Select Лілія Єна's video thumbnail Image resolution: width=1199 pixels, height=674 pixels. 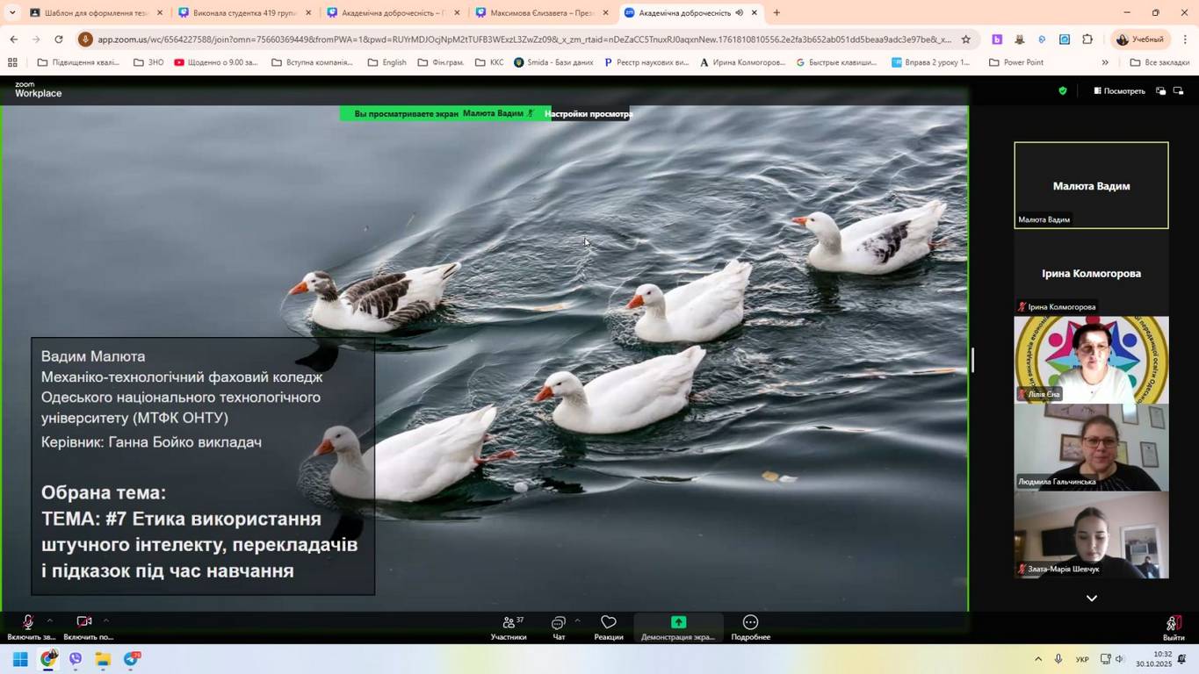[1091, 360]
